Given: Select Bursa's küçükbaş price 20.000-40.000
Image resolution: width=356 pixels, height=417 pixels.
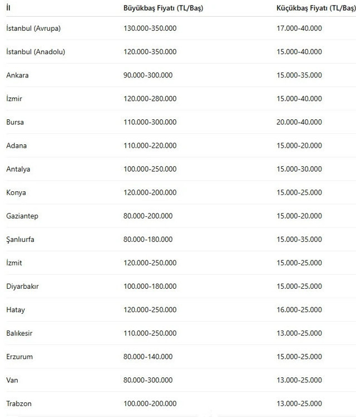Looking at the screenshot, I should 299,122.
